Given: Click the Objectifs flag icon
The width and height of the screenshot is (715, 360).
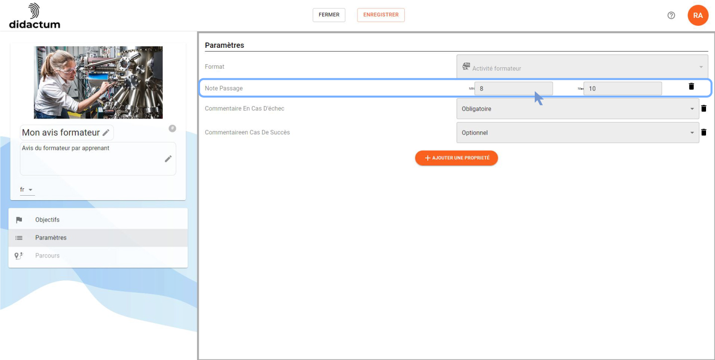Looking at the screenshot, I should 19,220.
